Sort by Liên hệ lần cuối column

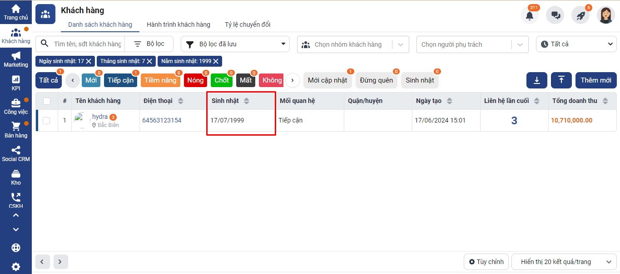pyautogui.click(x=537, y=101)
